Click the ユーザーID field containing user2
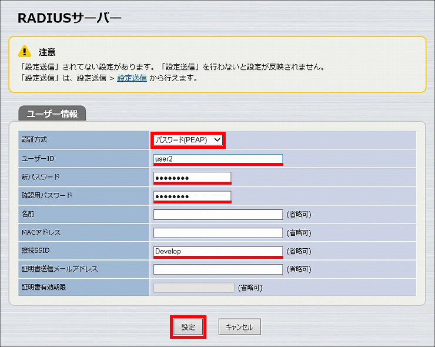Image resolution: width=435 pixels, height=347 pixels. tap(218, 159)
